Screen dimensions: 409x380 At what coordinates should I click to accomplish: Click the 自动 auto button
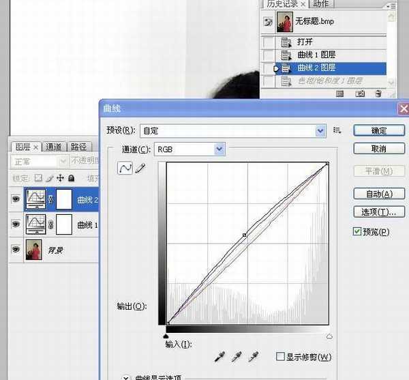tap(378, 194)
